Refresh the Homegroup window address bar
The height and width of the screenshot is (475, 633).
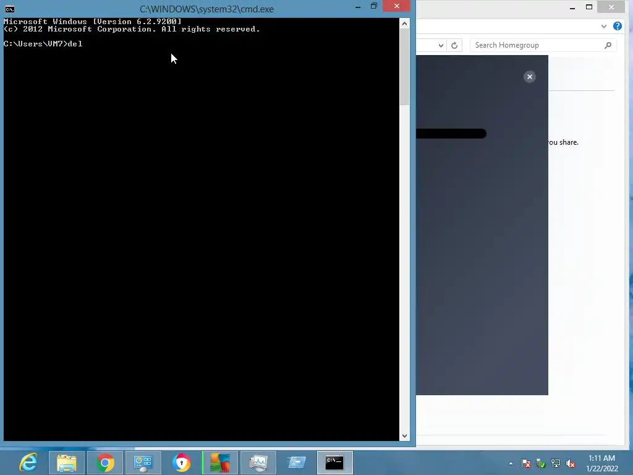point(454,45)
